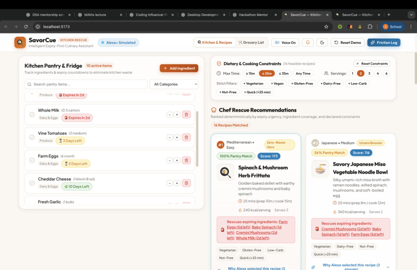Click pantry list scrollbar

click(197, 139)
